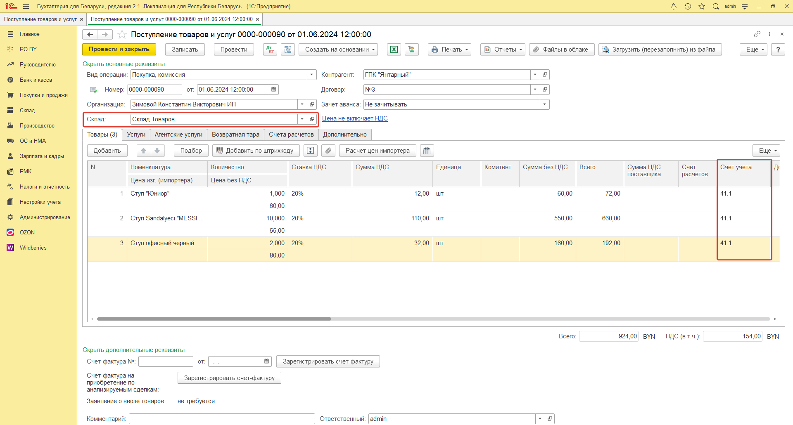Open OZON section in sidebar
This screenshot has height=425, width=793.
(38, 232)
